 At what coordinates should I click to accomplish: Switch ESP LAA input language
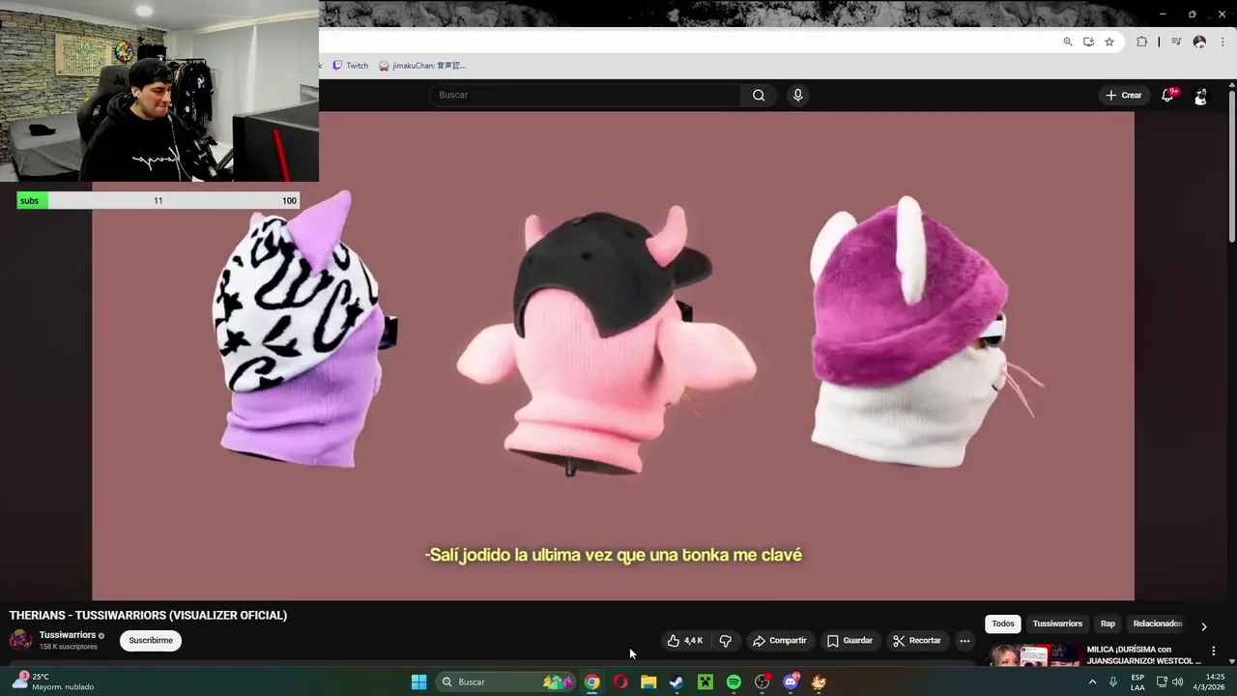pyautogui.click(x=1137, y=682)
